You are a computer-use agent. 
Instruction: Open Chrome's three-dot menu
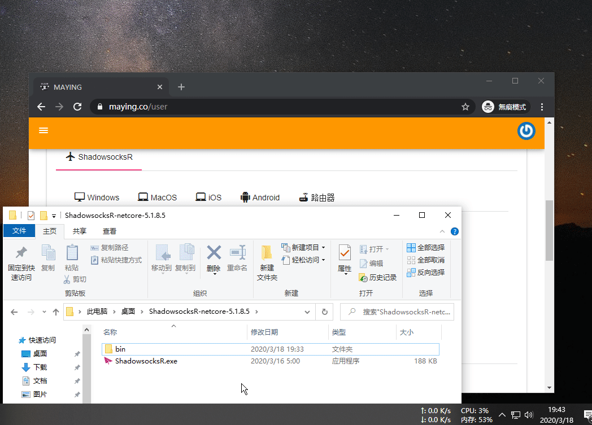tap(542, 107)
